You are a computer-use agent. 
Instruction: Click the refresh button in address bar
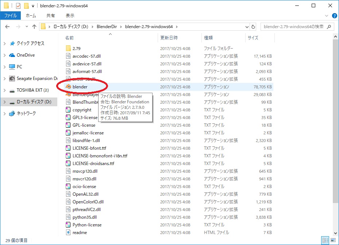[x=253, y=27]
